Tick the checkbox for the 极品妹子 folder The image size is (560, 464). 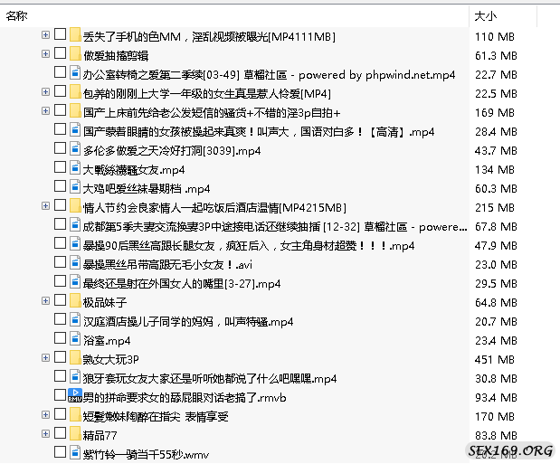pyautogui.click(x=60, y=300)
